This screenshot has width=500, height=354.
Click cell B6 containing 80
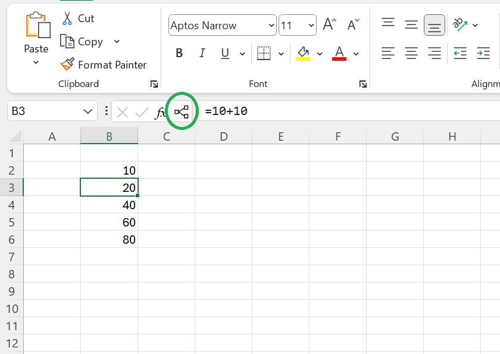click(109, 239)
